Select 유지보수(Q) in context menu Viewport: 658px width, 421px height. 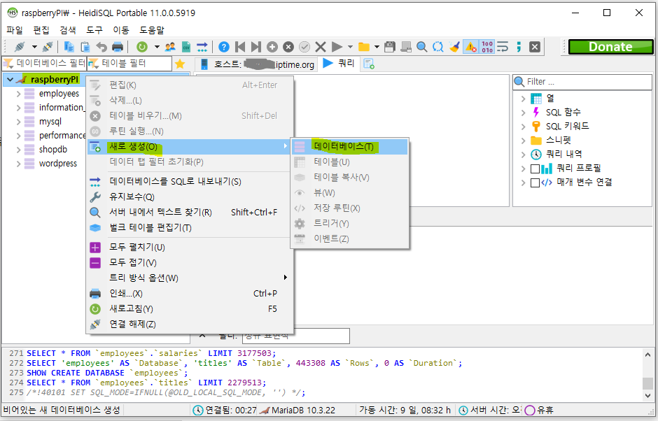coord(190,197)
